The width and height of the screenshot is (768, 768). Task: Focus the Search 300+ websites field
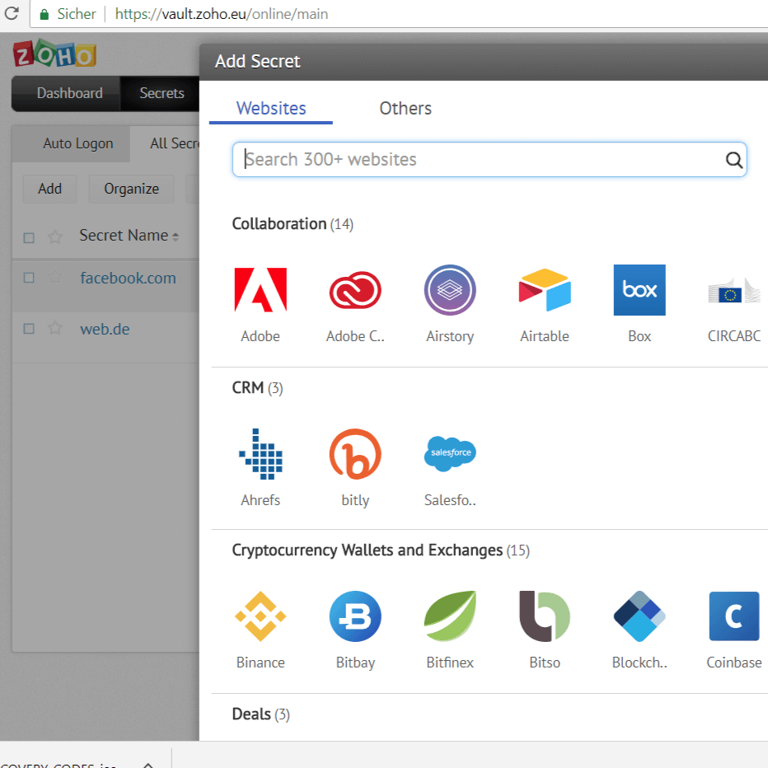tap(489, 160)
